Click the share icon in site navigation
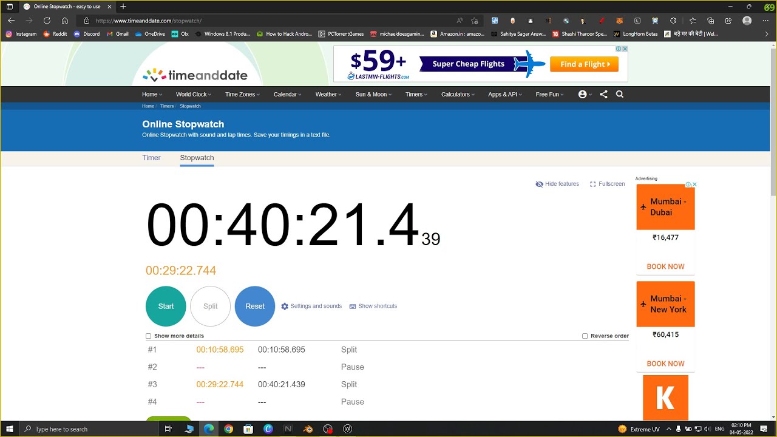Viewport: 777px width, 437px height. 603,94
